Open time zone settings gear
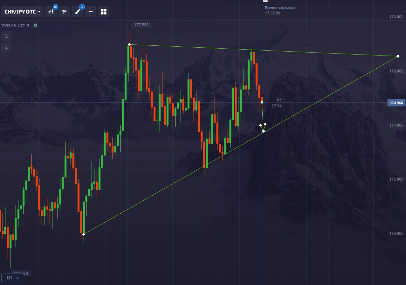Image resolution: width=406 pixels, height=285 pixels. coord(36,25)
